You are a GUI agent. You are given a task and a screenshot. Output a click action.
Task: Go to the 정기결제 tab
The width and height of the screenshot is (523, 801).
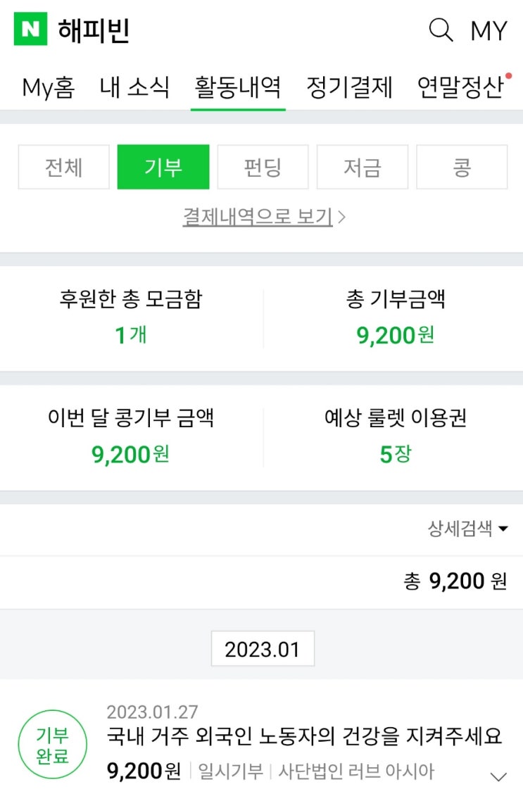[349, 88]
